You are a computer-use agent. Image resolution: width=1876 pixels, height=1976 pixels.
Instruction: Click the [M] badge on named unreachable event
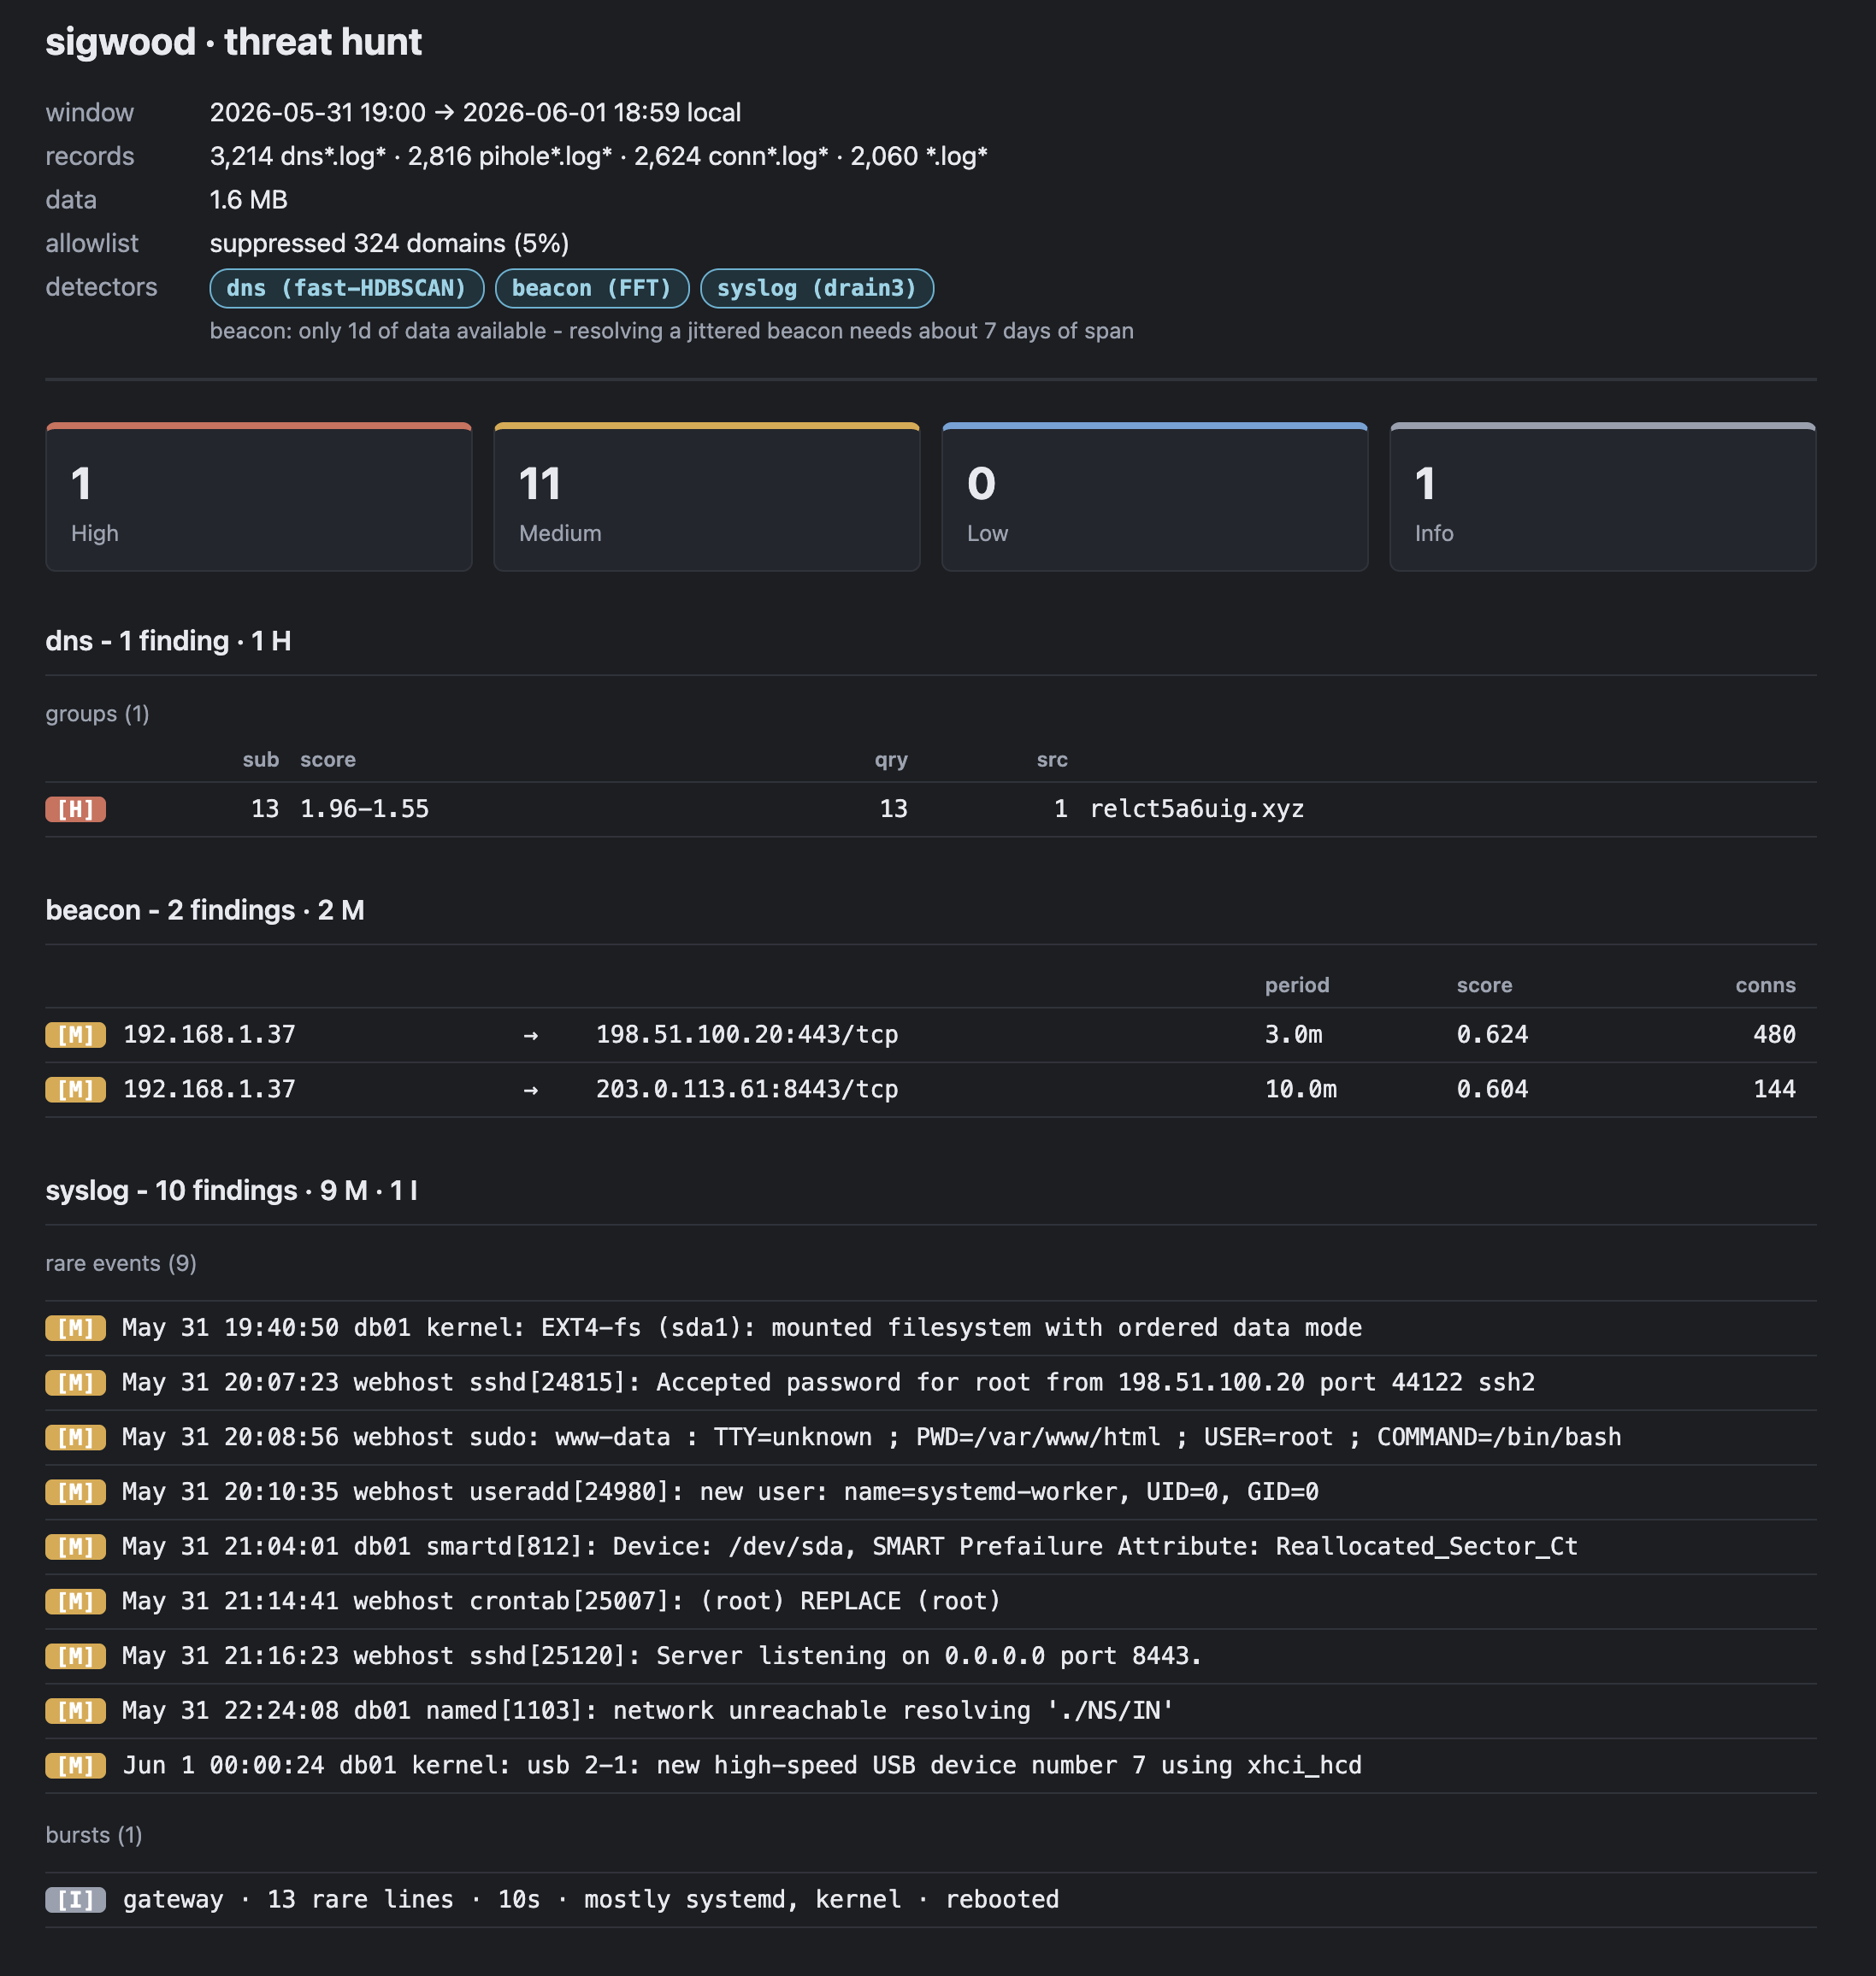click(x=76, y=1711)
